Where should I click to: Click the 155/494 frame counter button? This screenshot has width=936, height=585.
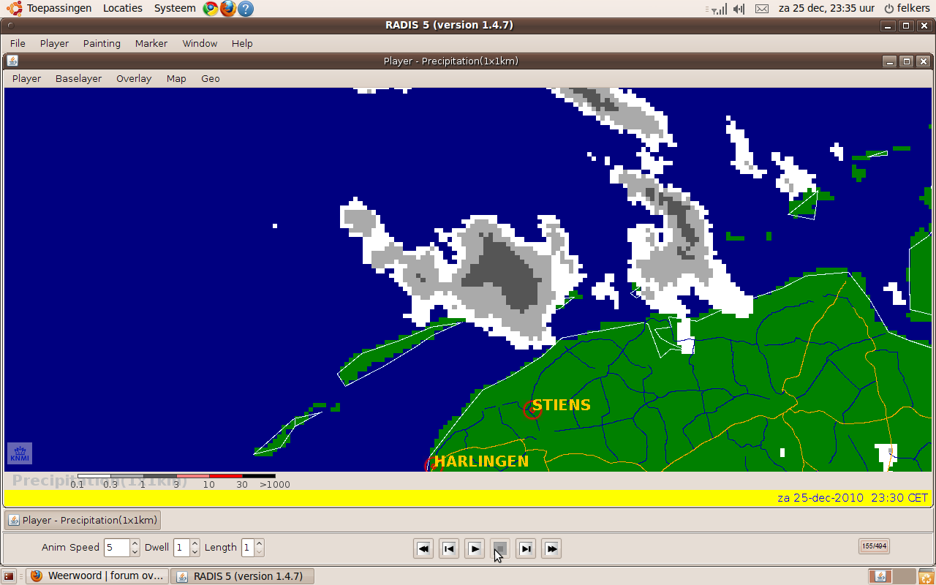874,546
